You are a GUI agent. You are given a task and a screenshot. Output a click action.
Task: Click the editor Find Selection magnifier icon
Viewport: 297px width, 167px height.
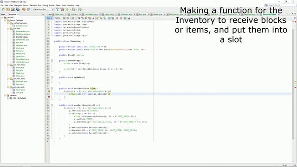[x=79, y=18]
